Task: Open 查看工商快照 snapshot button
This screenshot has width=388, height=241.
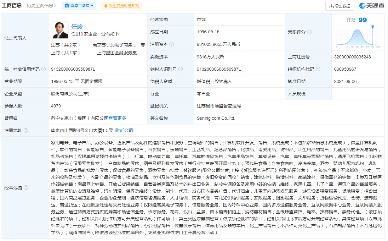Action: [79, 6]
